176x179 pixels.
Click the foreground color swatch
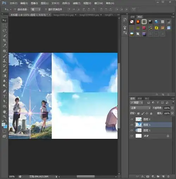point(4,124)
